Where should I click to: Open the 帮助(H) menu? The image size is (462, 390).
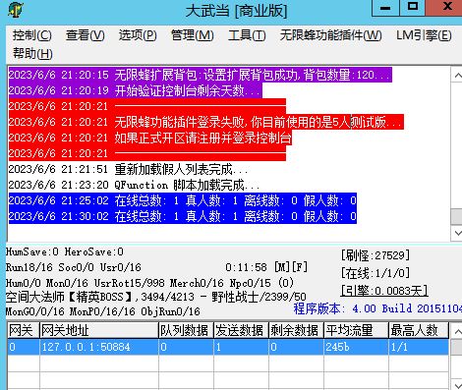pyautogui.click(x=32, y=53)
